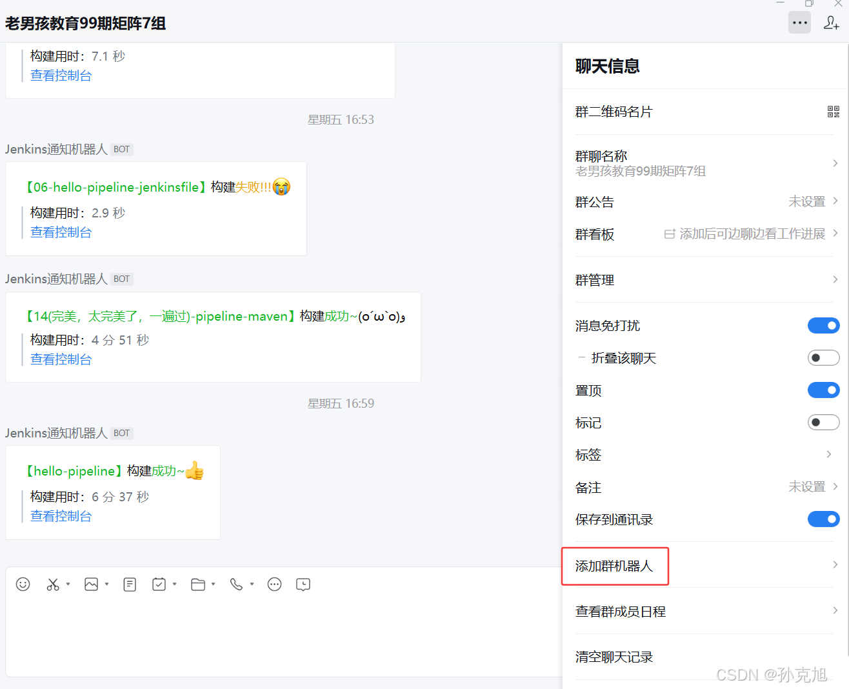Open 查看群成员日程 chevron arrow
This screenshot has height=689, width=849.
pyautogui.click(x=835, y=610)
